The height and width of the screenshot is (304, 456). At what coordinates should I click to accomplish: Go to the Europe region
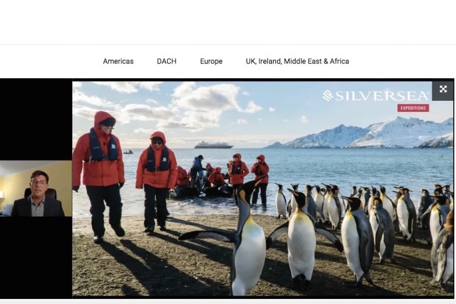(211, 61)
